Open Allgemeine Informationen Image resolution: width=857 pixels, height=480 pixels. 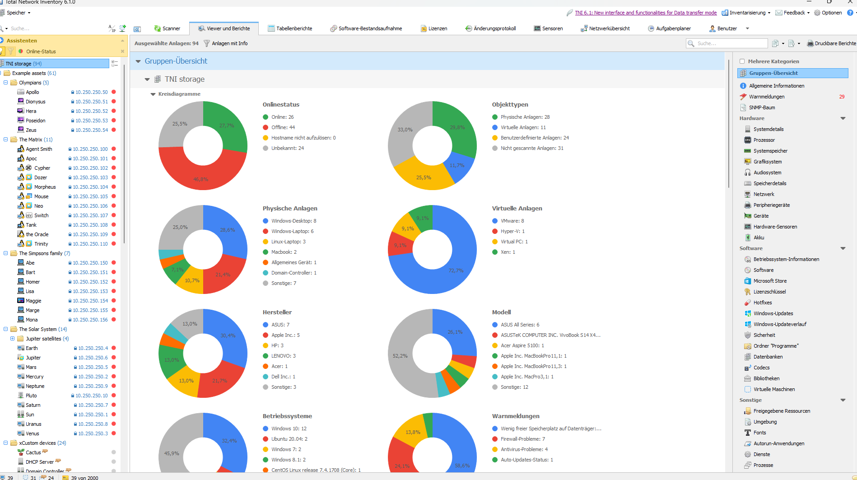pos(777,86)
